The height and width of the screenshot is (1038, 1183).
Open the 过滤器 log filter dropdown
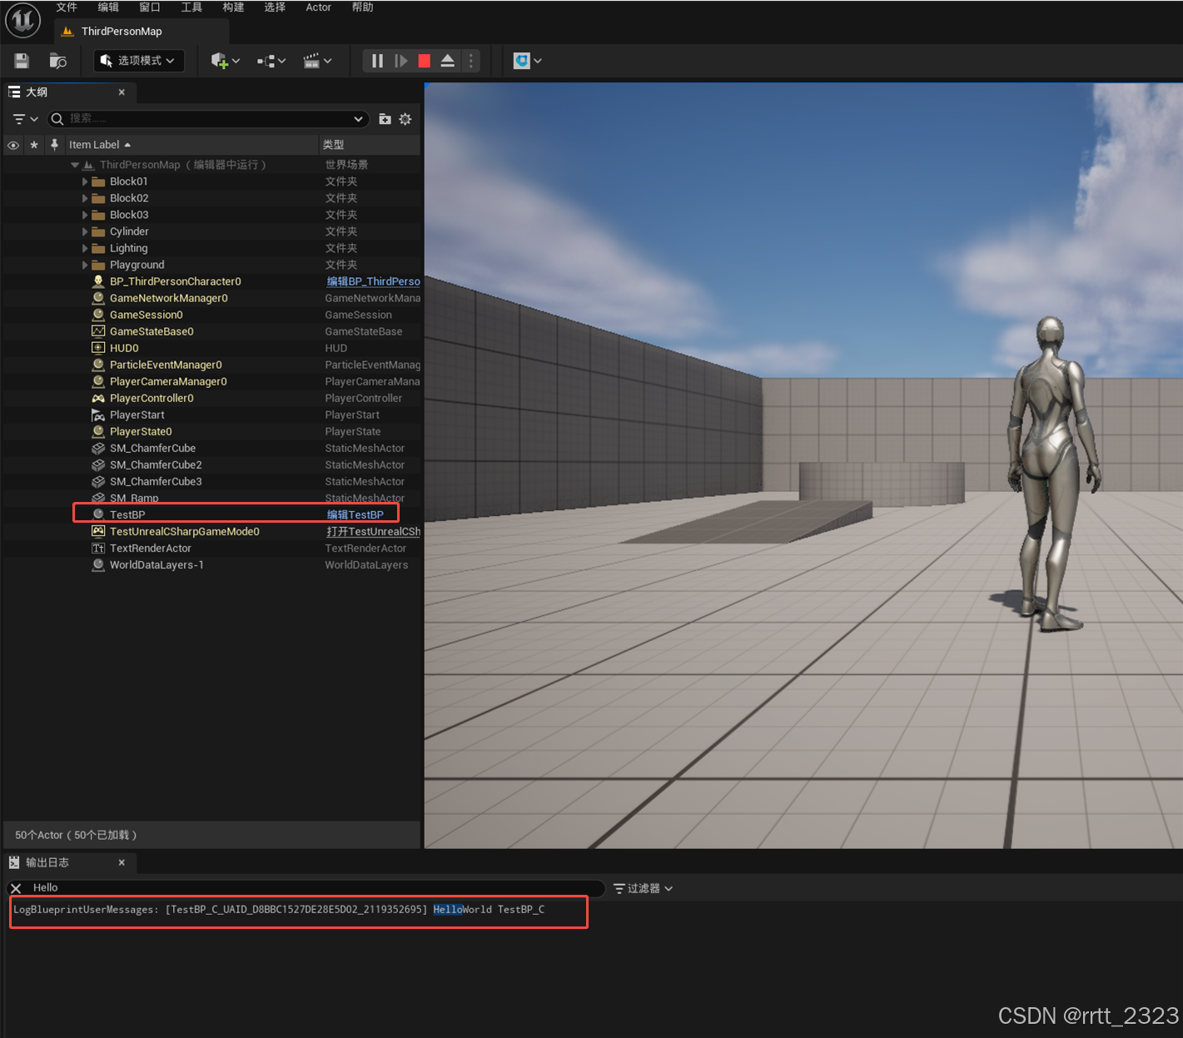pos(643,888)
